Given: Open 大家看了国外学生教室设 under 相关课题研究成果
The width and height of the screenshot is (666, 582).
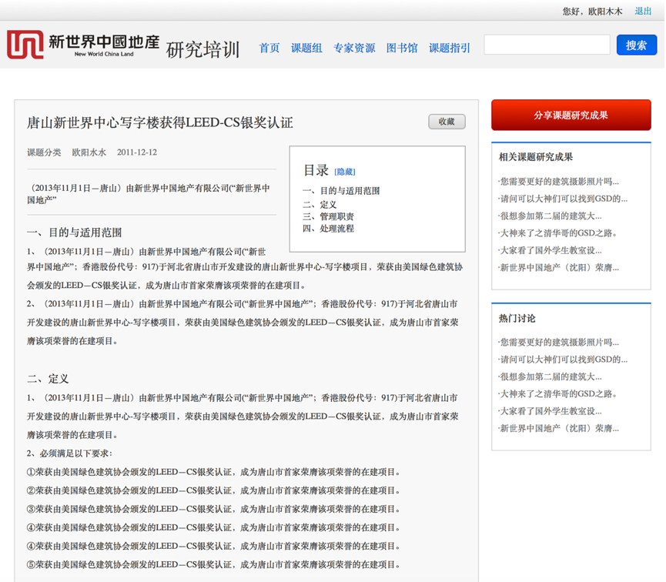Looking at the screenshot, I should coord(550,250).
